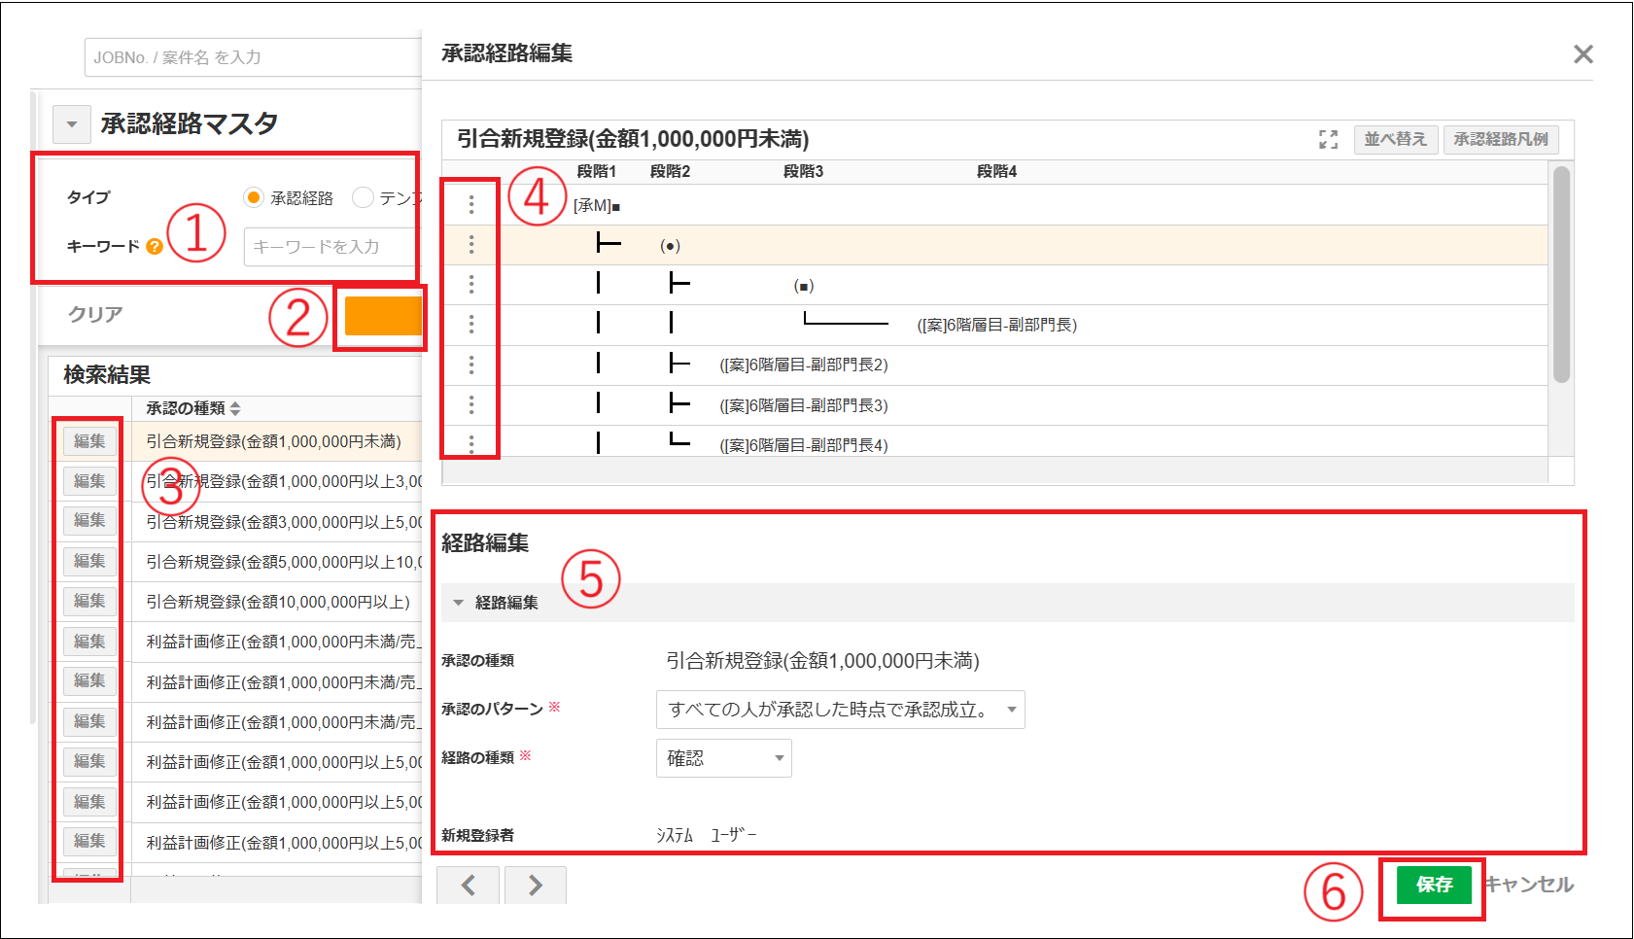1634x939 pixels.
Task: Open the 承認のパターン dropdown
Action: 840,710
